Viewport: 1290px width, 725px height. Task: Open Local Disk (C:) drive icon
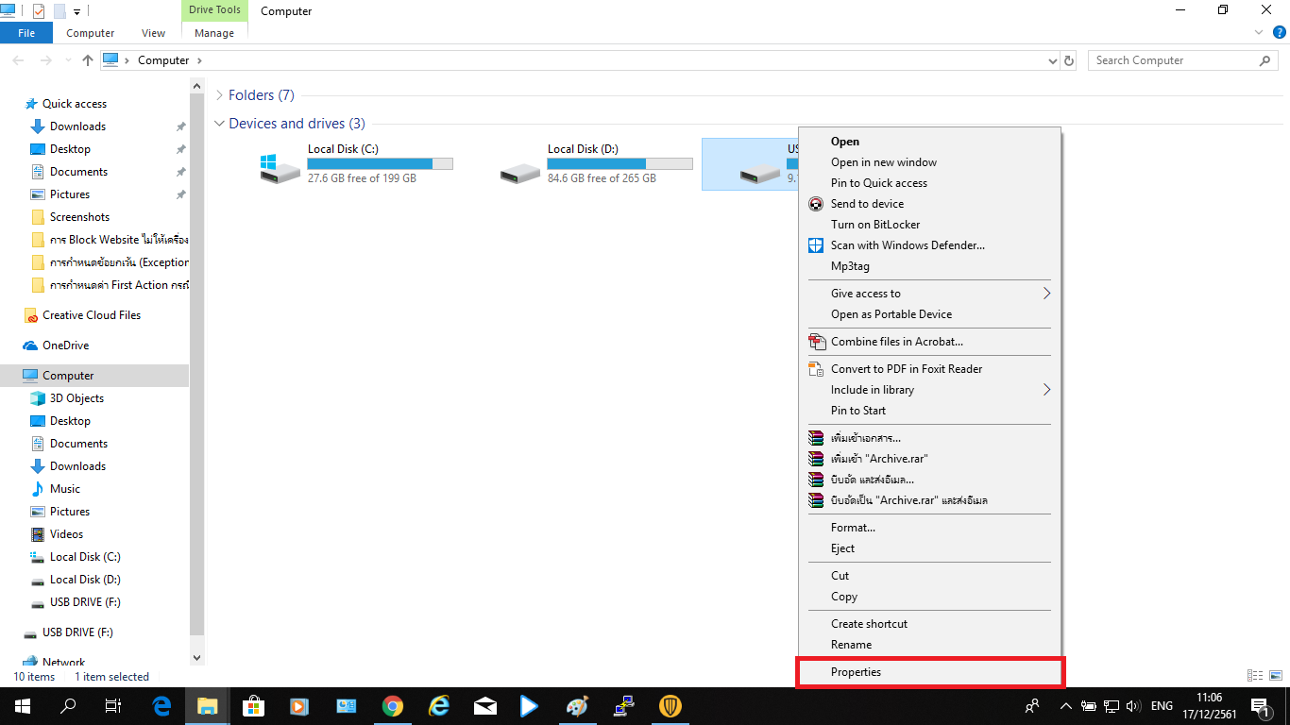coord(280,168)
